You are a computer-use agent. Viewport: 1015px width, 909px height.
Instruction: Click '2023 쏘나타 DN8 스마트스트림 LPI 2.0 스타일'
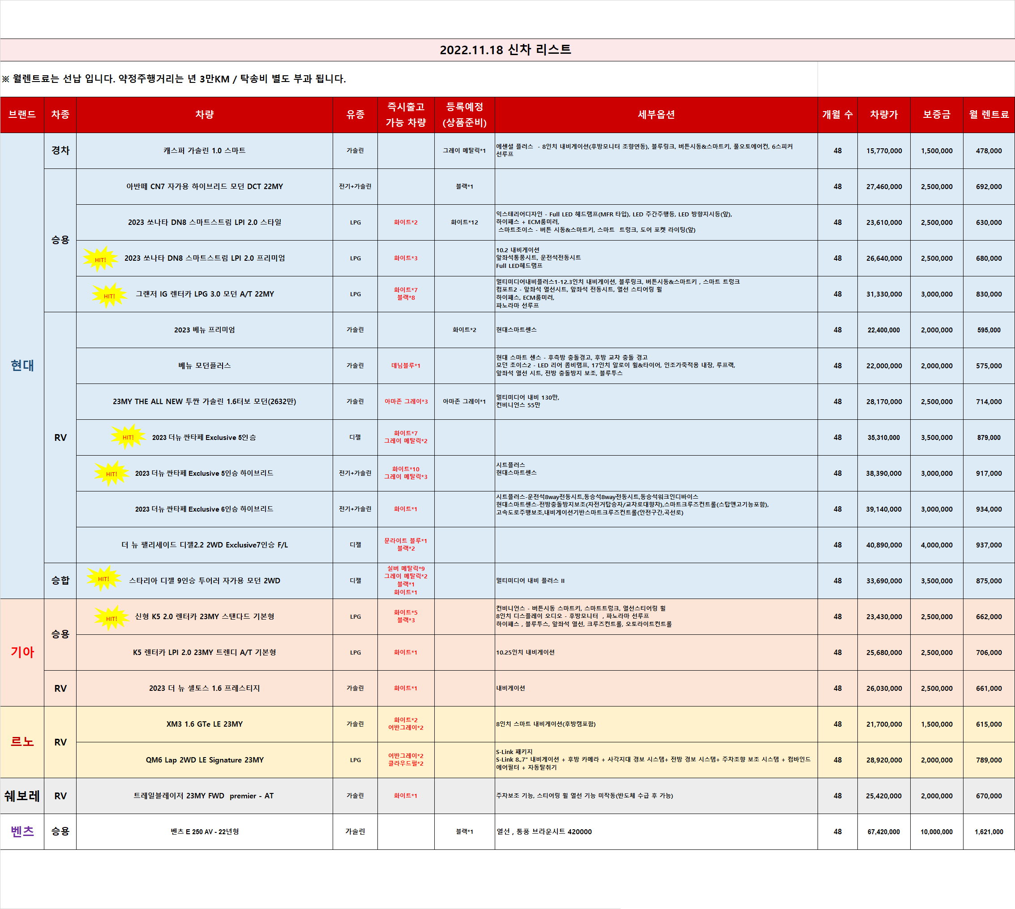(205, 222)
